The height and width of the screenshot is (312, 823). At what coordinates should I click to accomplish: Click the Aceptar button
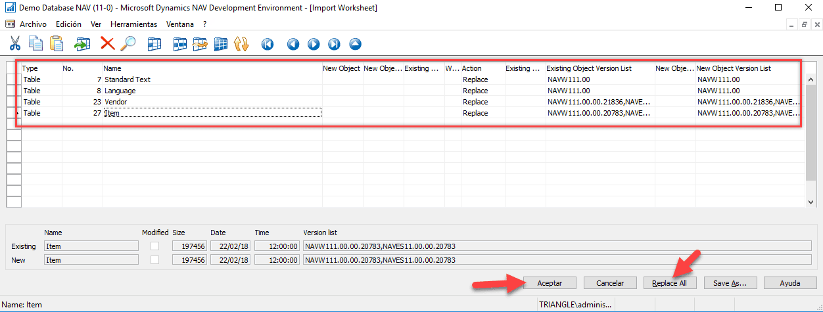[551, 283]
